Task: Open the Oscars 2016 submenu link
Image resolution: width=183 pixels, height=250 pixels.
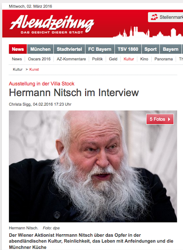Action: [39, 59]
